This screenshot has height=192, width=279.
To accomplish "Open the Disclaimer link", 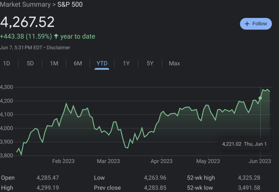I will (58, 48).
